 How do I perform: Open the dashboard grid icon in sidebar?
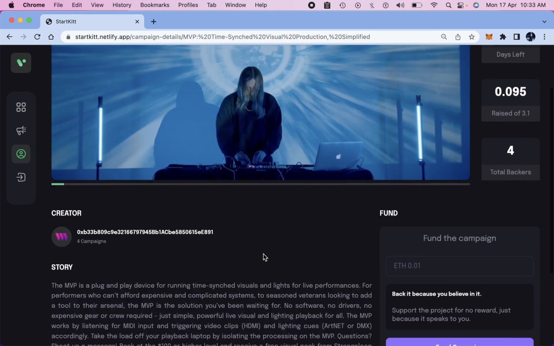(21, 107)
